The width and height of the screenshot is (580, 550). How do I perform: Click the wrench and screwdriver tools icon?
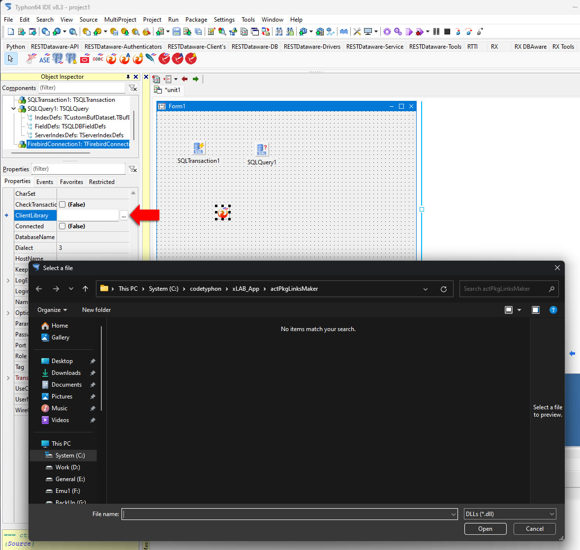click(x=357, y=32)
